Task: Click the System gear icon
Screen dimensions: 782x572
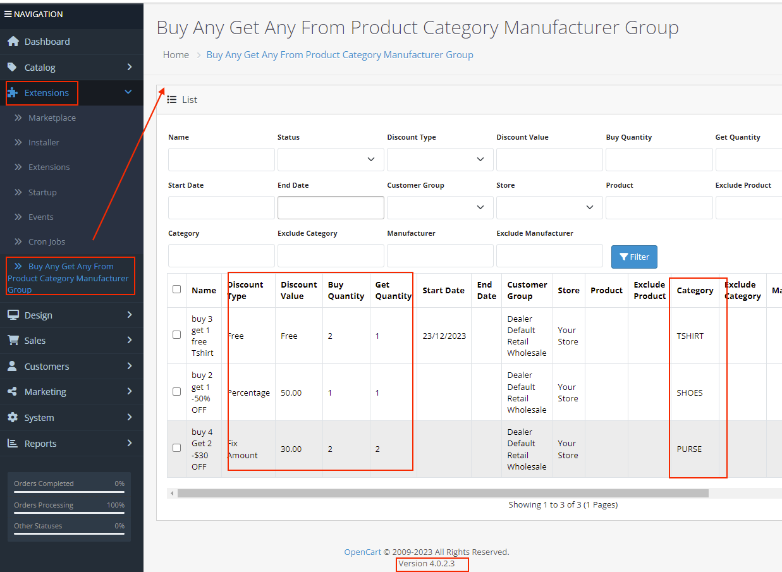Action: [x=12, y=418]
